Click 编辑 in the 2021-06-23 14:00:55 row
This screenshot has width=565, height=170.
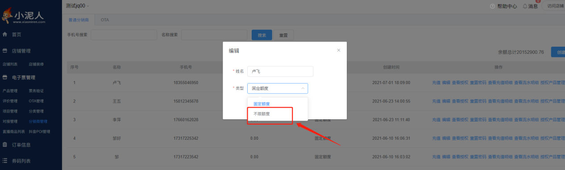click(446, 101)
